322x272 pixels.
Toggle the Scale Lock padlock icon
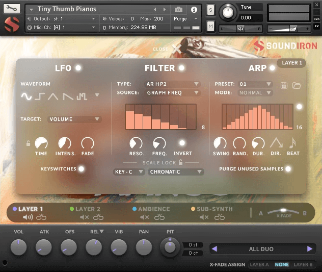point(180,162)
